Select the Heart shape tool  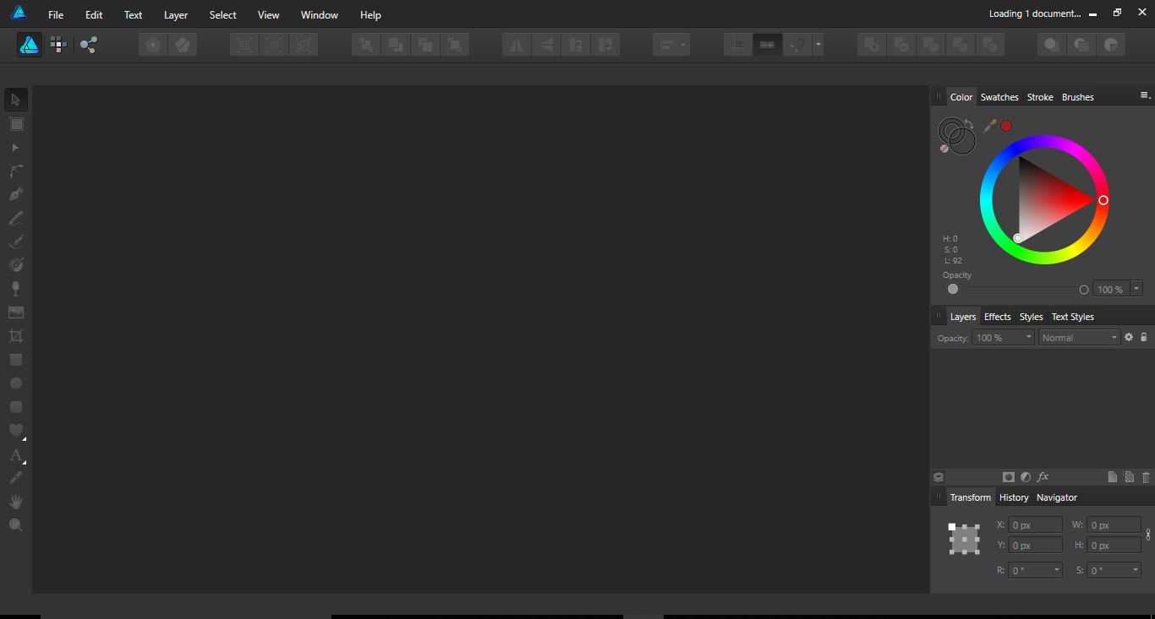tap(15, 431)
